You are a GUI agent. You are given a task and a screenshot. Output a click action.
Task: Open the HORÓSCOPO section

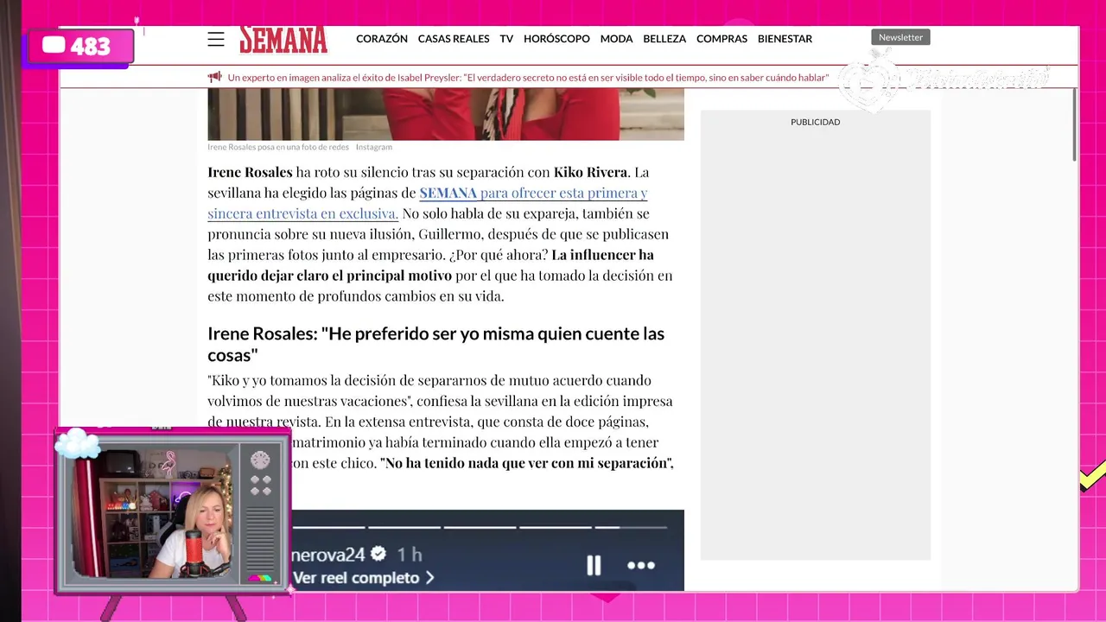556,39
